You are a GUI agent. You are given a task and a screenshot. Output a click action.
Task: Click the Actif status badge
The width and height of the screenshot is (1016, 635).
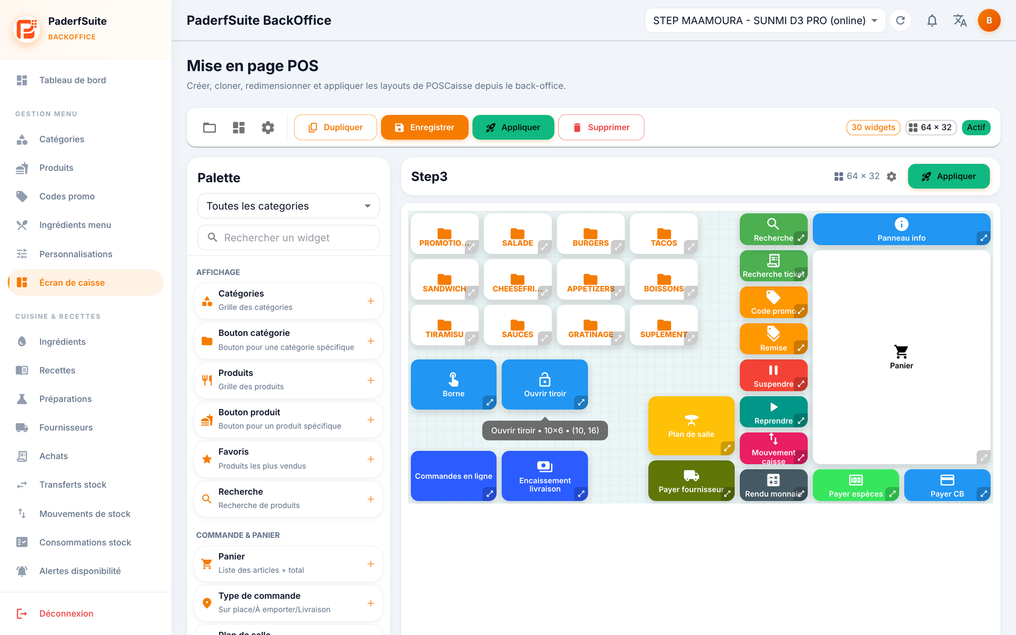coord(976,128)
